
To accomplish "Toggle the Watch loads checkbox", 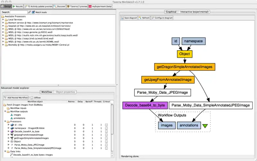I will point(34,12).
